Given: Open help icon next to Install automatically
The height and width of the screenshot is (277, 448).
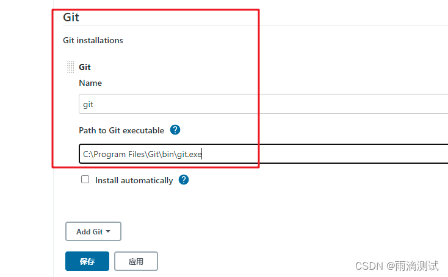Looking at the screenshot, I should click(x=184, y=180).
